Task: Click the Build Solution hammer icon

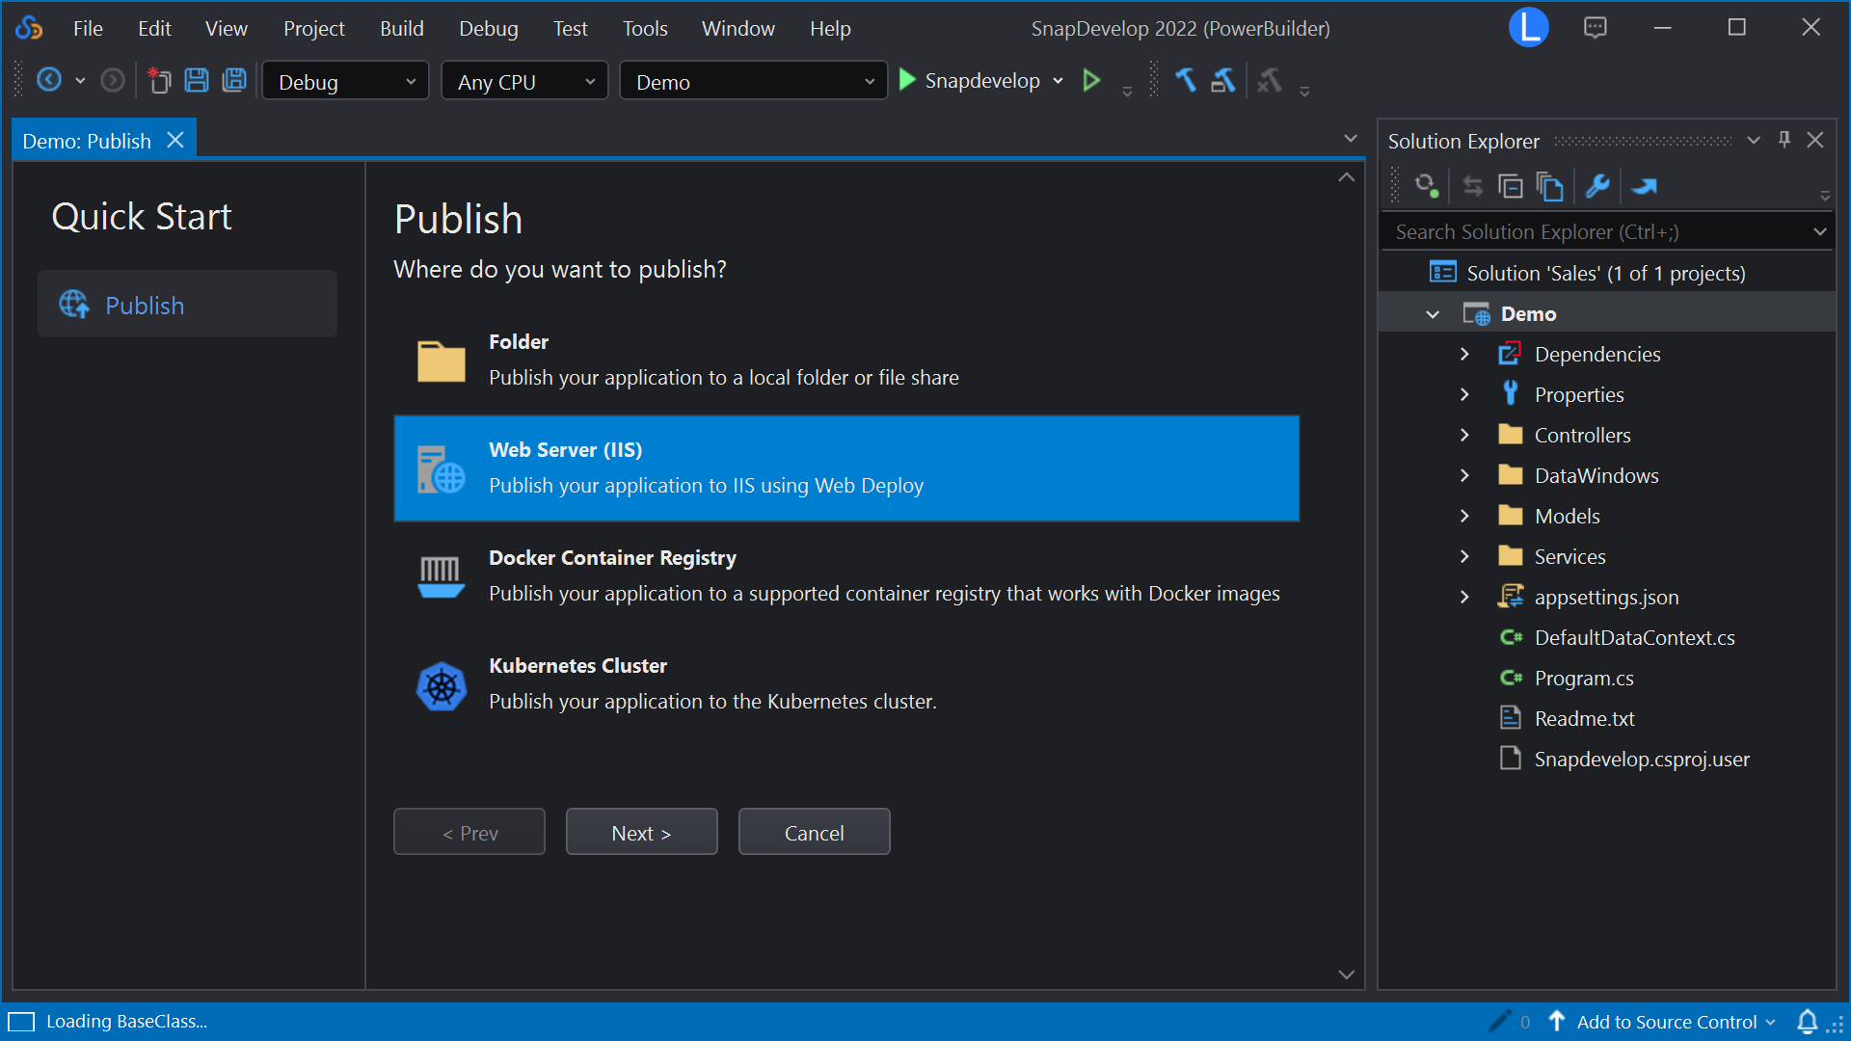Action: coord(1185,81)
